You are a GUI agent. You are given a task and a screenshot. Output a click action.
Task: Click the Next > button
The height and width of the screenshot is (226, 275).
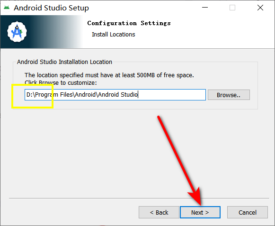200,212
